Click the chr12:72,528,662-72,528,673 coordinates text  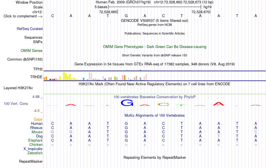pyautogui.click(x=184, y=2)
